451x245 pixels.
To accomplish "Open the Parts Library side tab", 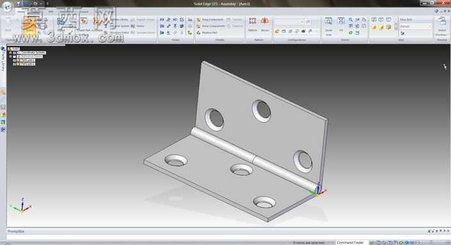I will click(x=3, y=59).
